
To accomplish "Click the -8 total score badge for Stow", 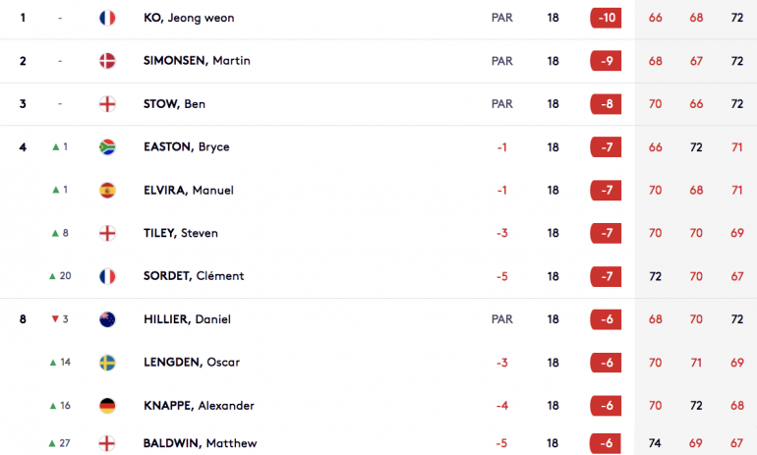I will coord(606,104).
